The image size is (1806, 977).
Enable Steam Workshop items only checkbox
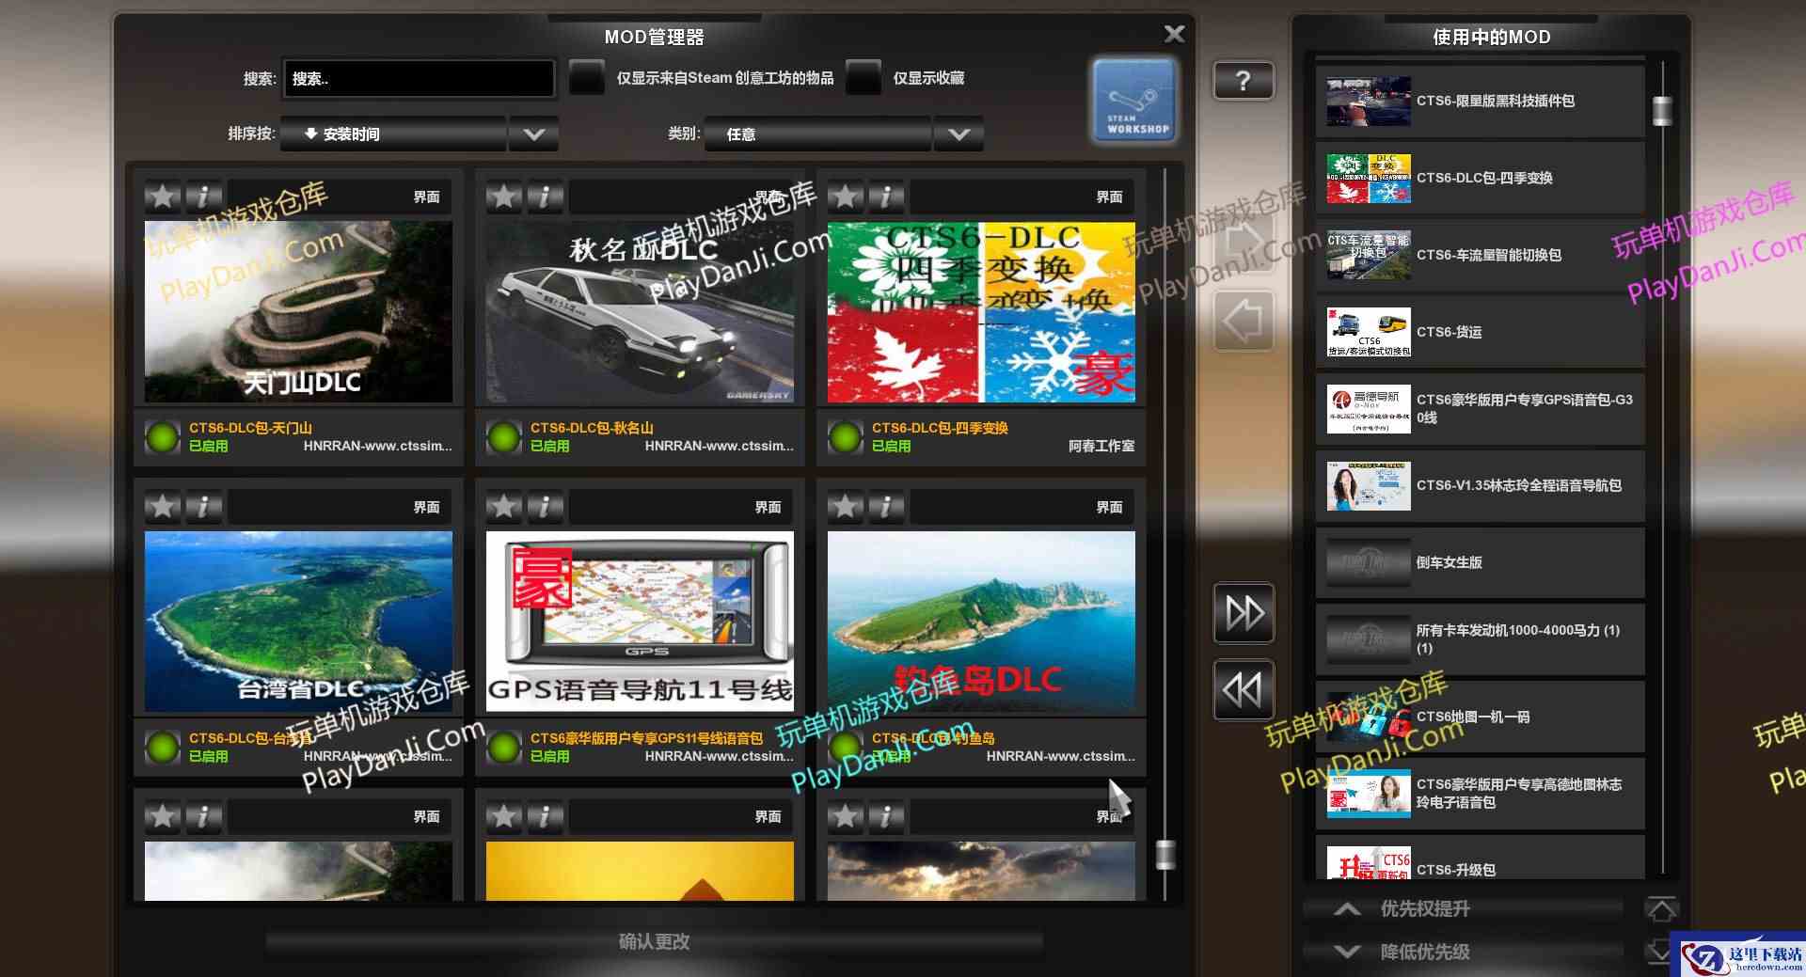pyautogui.click(x=587, y=78)
